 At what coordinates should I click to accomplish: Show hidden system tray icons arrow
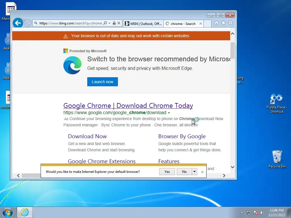242,213
